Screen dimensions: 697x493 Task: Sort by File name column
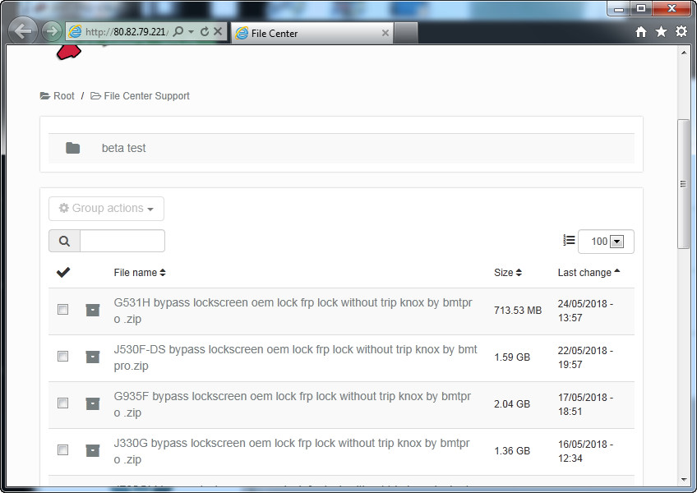pyautogui.click(x=140, y=273)
